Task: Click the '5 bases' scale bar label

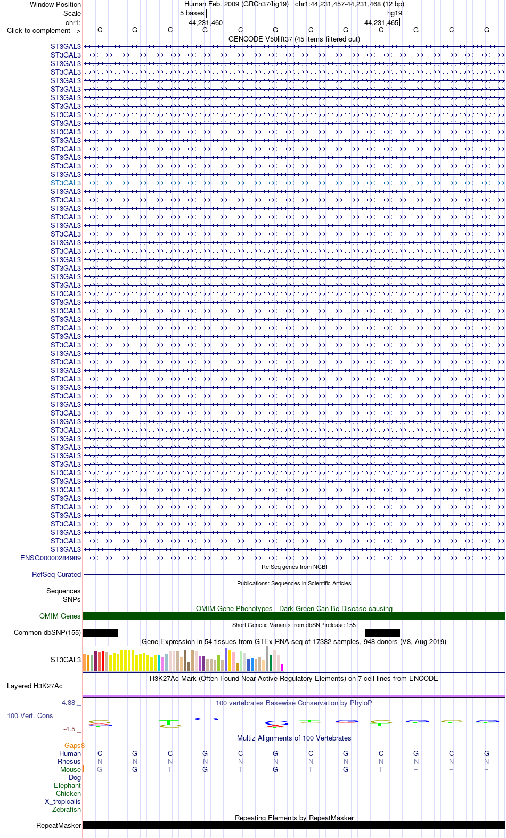Action: 192,13
